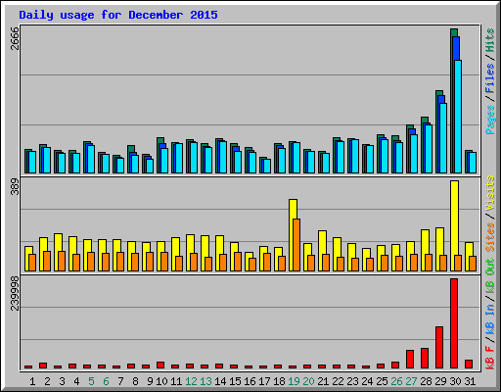This screenshot has width=501, height=392.
Task: Click the tallest hits bar on day 30
Action: click(453, 101)
